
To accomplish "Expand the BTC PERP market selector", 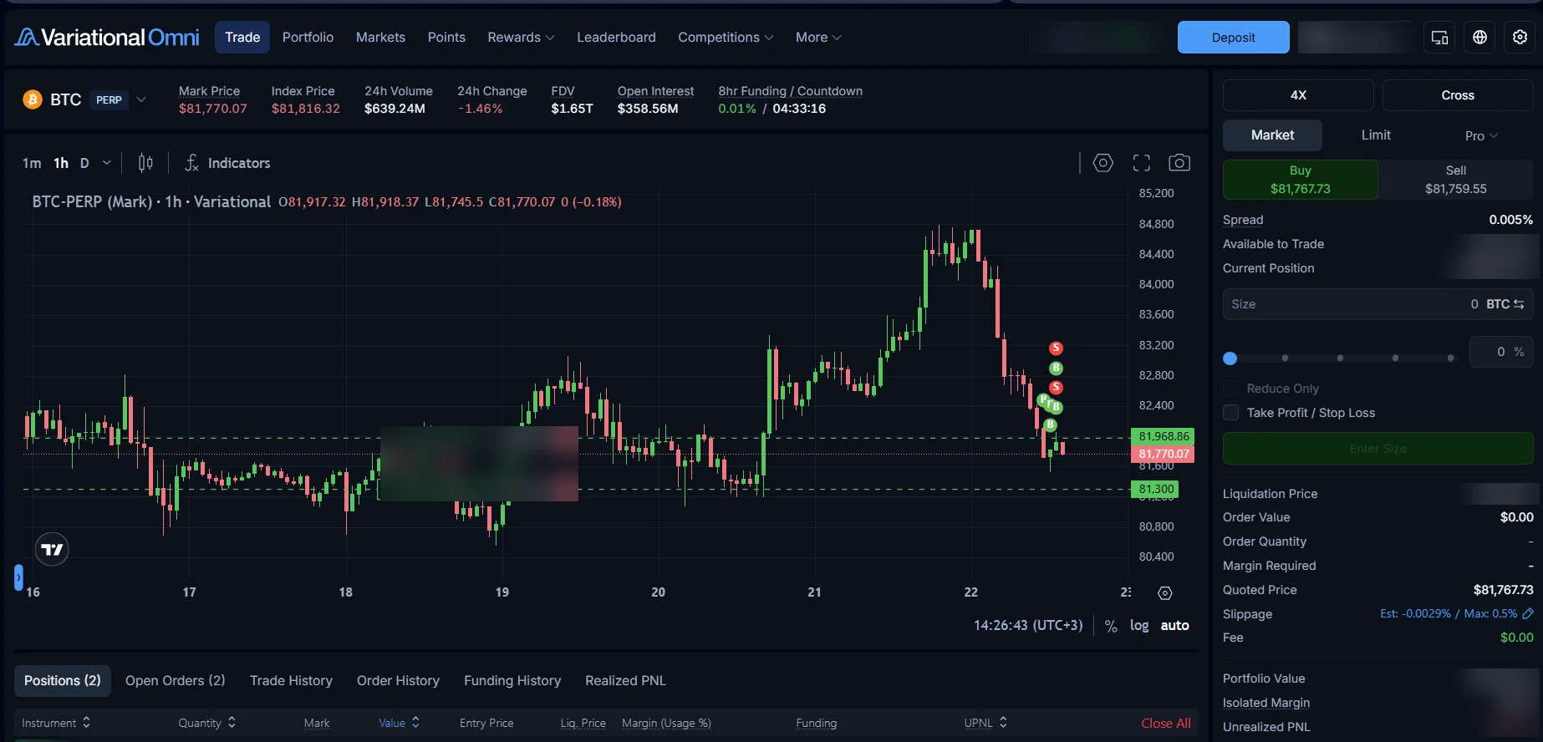I will [x=141, y=100].
